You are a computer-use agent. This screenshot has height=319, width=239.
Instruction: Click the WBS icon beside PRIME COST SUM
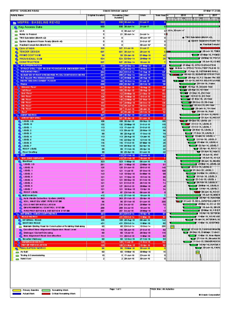[17, 55]
